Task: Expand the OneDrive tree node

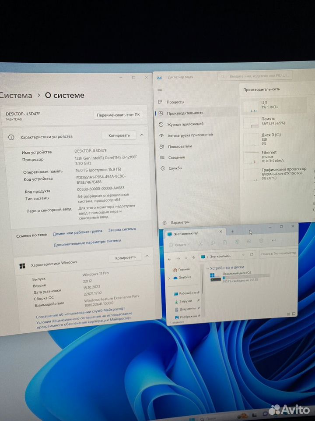Action: coord(169,278)
